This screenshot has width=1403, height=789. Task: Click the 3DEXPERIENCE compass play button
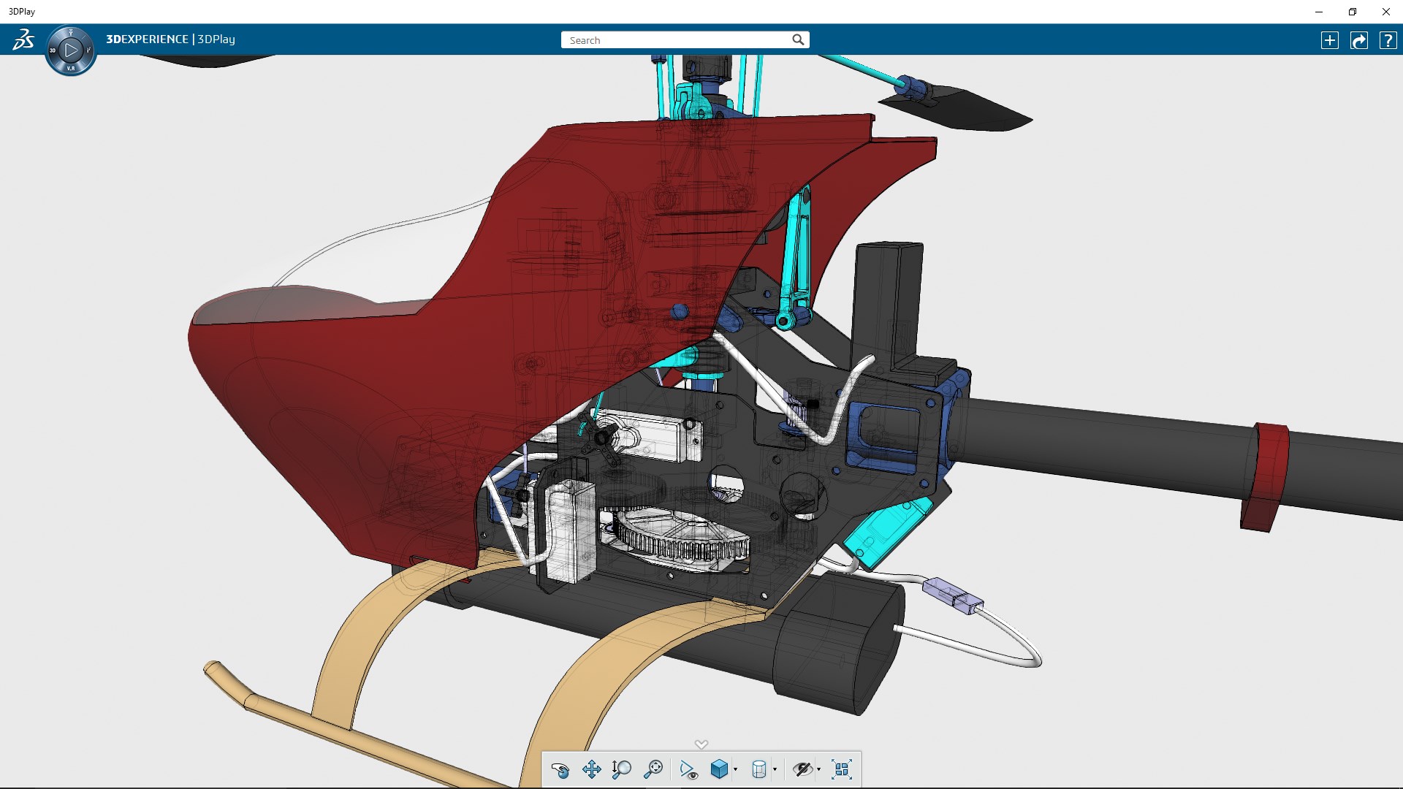pos(71,50)
